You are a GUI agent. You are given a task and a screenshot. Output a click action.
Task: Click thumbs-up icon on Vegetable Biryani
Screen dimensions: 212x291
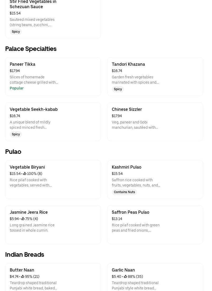[25, 174]
